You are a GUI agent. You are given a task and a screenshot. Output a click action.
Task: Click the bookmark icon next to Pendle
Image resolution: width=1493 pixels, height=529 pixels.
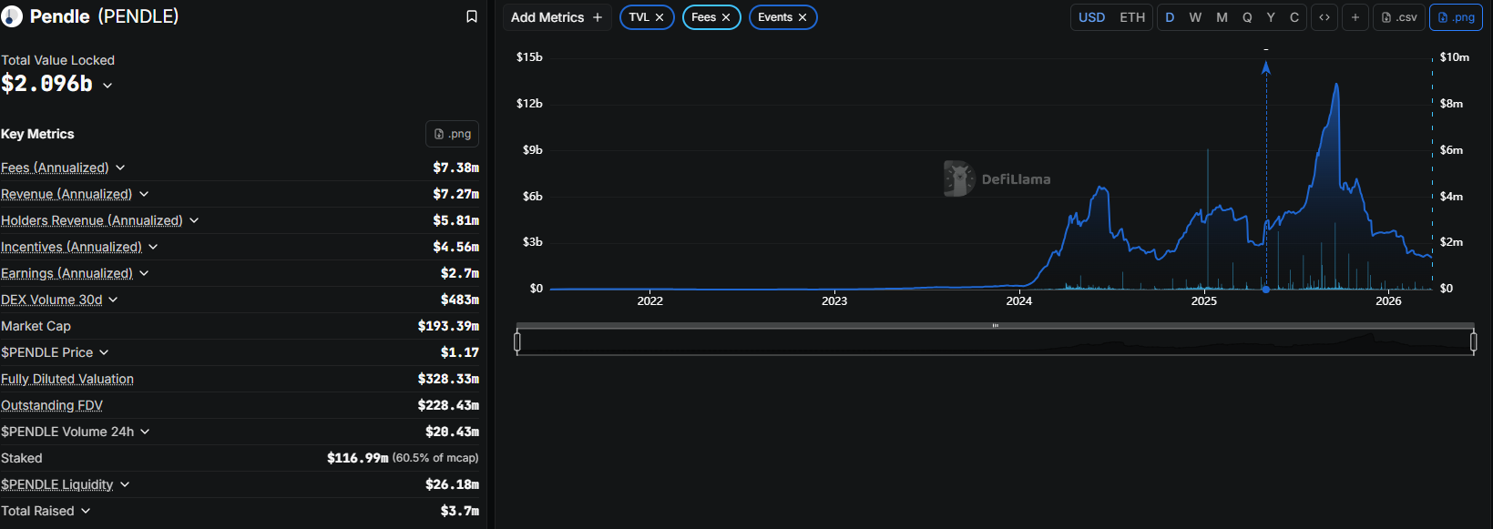tap(472, 16)
